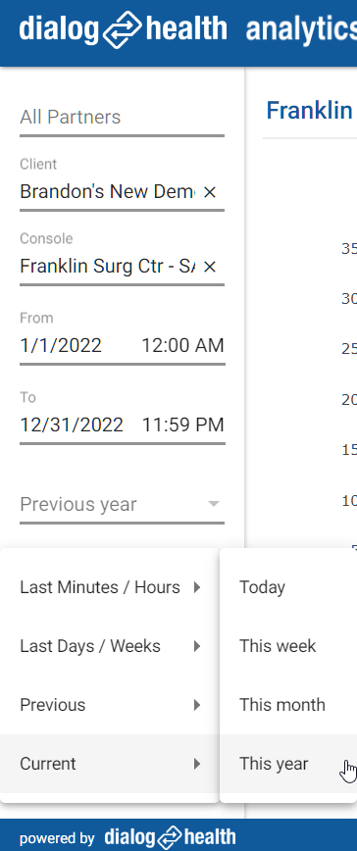Viewport: 357px width, 851px height.
Task: Clear the Console field with X icon
Action: 210,267
